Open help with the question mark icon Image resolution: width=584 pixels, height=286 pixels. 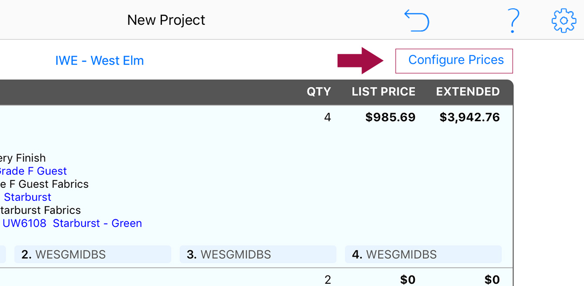pos(514,21)
